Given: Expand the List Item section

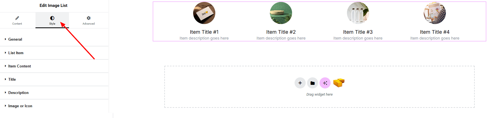Looking at the screenshot, I should click(x=16, y=53).
